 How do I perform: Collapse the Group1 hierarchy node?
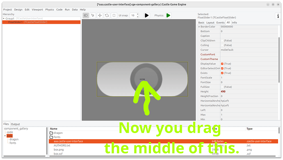point(4,18)
